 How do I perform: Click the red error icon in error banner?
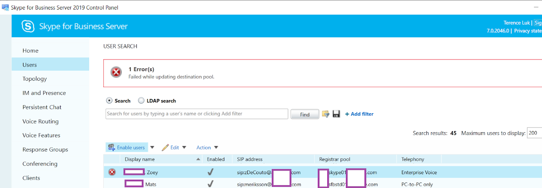(x=116, y=72)
